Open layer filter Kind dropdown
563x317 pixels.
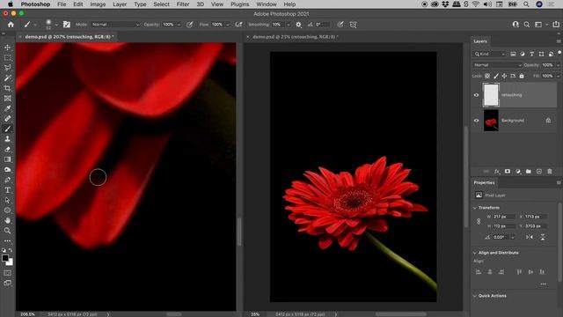(x=489, y=54)
